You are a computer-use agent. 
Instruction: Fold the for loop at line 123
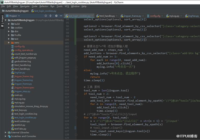76,118
